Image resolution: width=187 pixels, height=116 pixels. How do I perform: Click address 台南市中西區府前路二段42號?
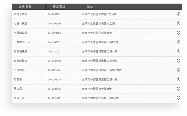(x=100, y=80)
